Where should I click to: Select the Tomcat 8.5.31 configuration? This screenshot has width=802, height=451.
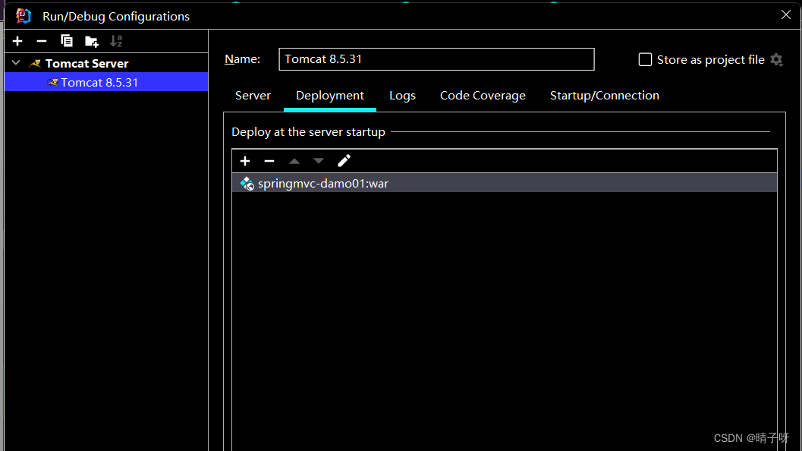click(x=106, y=82)
